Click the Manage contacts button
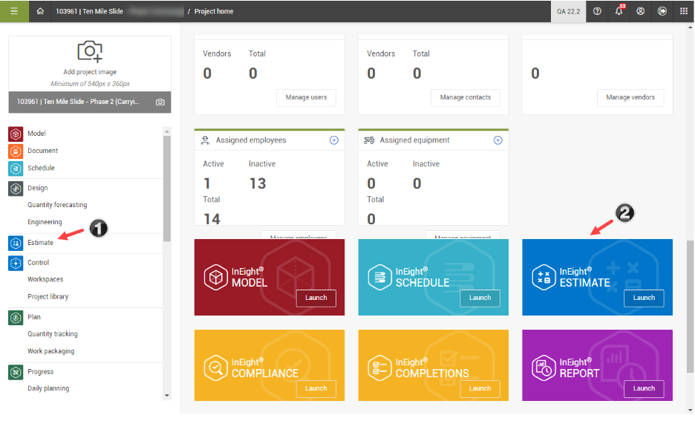The height and width of the screenshot is (421, 695). 466,97
